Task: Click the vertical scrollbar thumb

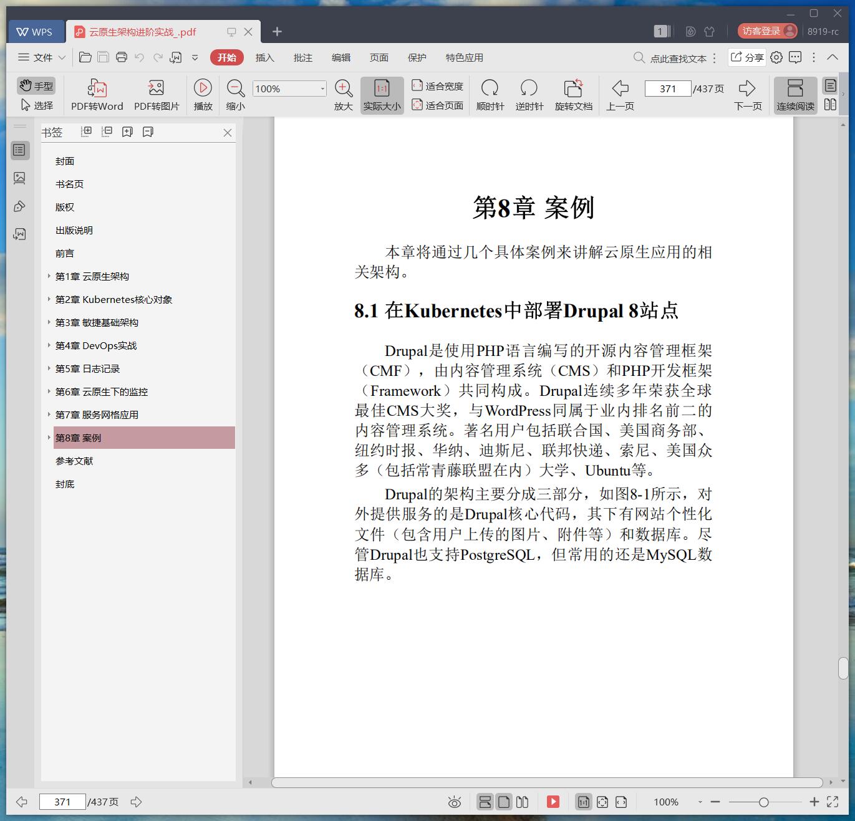Action: [843, 668]
